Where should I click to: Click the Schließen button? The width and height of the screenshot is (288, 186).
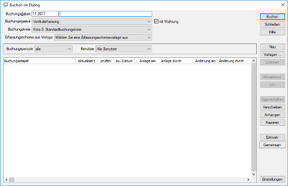tap(272, 24)
